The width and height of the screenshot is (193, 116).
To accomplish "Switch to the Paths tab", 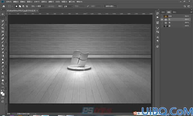I will click(175, 12).
